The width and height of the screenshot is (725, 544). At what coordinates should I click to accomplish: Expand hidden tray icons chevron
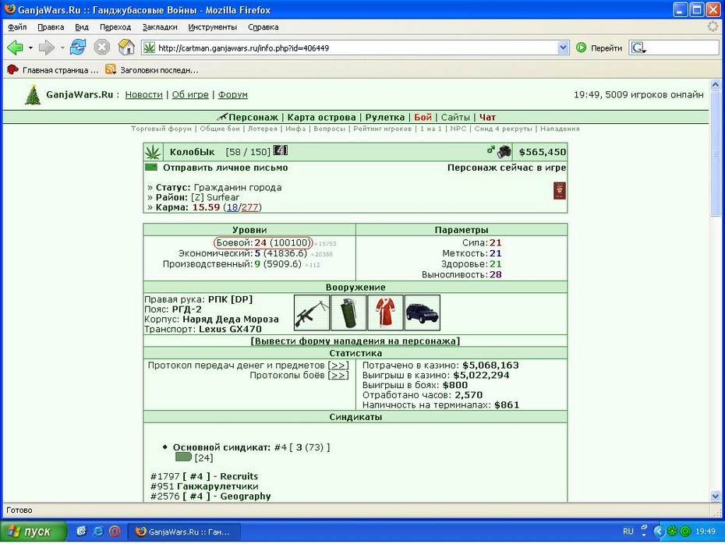[x=659, y=532]
